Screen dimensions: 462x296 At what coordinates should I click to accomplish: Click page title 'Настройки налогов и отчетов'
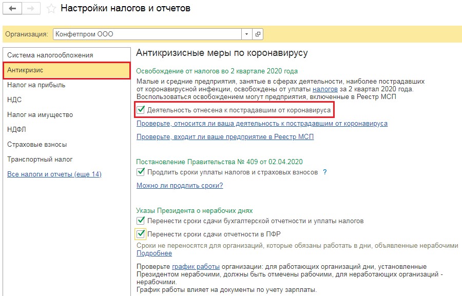click(126, 8)
